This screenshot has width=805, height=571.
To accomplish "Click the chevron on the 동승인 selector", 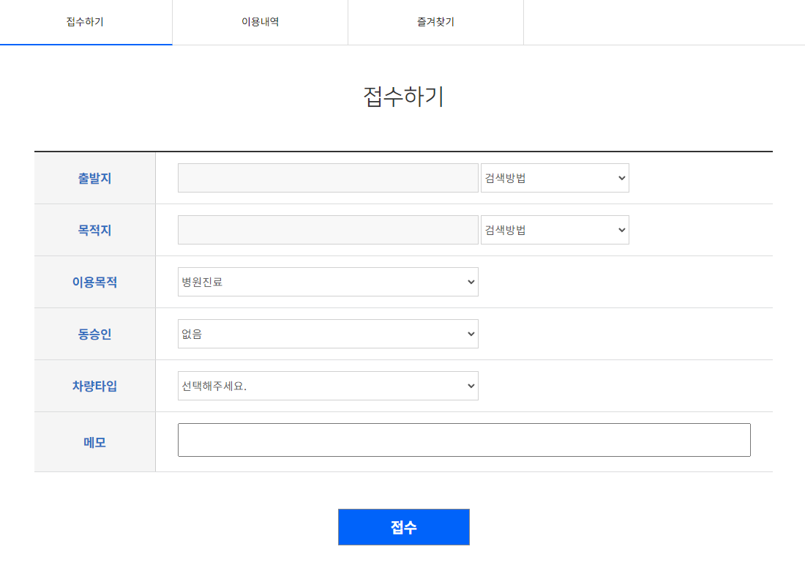I will [x=471, y=334].
